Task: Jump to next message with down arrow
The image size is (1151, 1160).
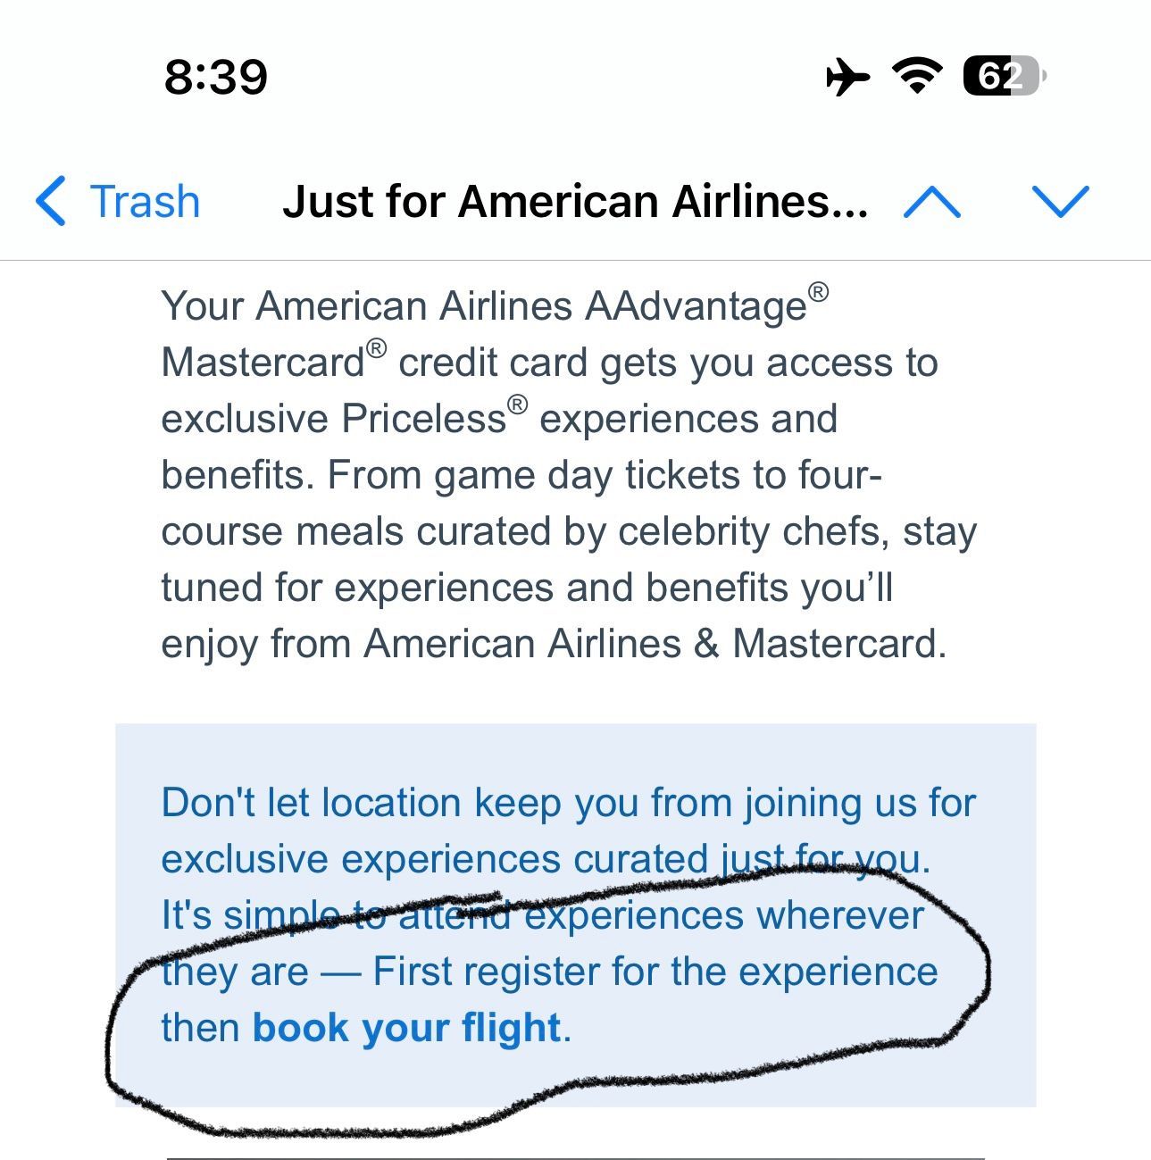Action: point(1060,202)
